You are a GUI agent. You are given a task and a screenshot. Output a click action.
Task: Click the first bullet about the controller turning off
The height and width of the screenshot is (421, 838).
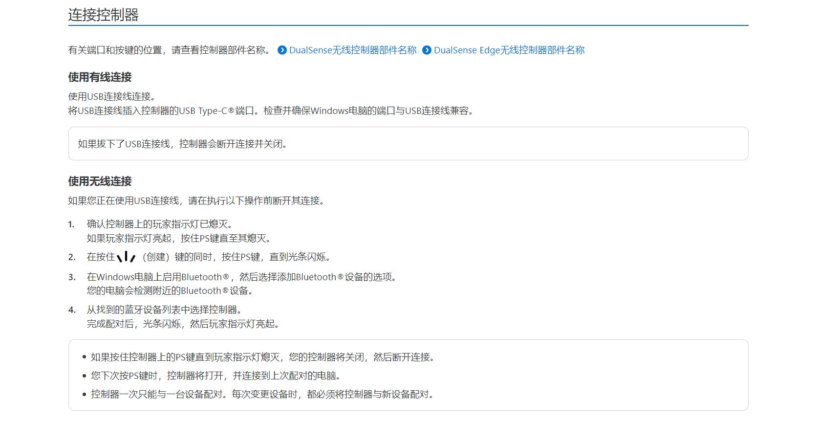(262, 357)
